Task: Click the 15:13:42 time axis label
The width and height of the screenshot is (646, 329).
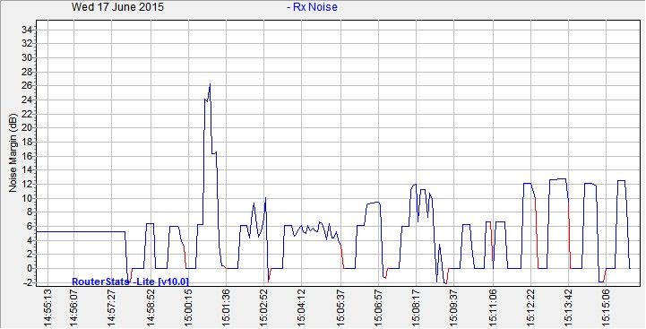Action: [569, 307]
